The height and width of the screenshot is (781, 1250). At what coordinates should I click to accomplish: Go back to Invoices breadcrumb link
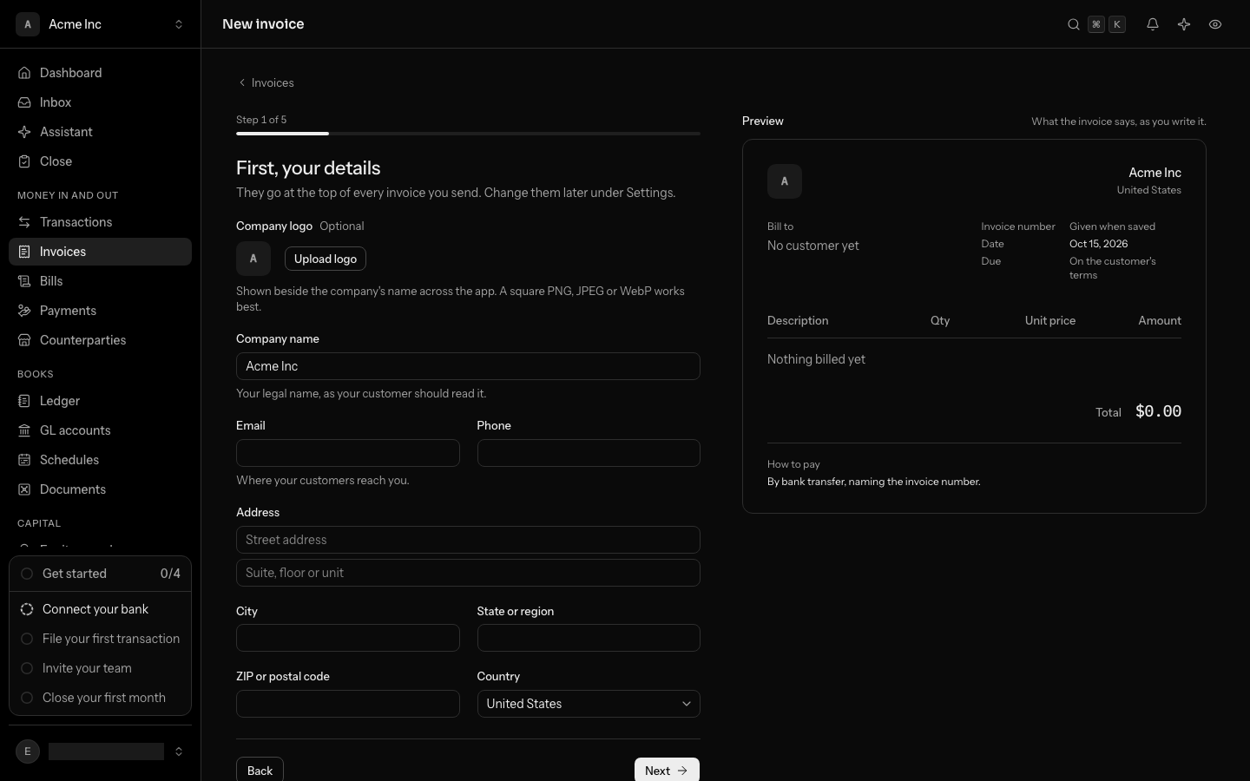[x=266, y=83]
